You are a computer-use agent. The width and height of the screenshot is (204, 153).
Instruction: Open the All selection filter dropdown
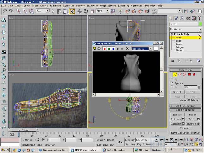[x=48, y=10]
